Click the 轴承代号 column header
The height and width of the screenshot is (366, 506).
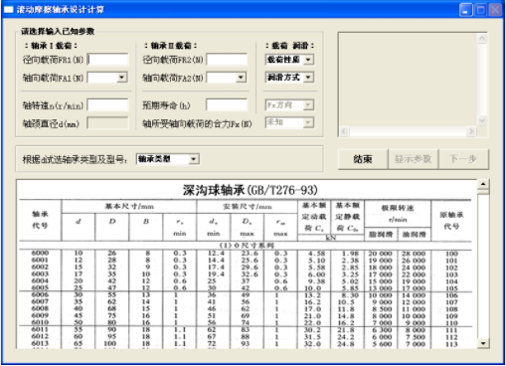(x=40, y=220)
